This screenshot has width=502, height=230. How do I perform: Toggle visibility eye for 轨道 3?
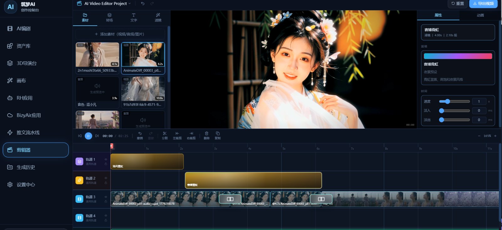tap(106, 197)
